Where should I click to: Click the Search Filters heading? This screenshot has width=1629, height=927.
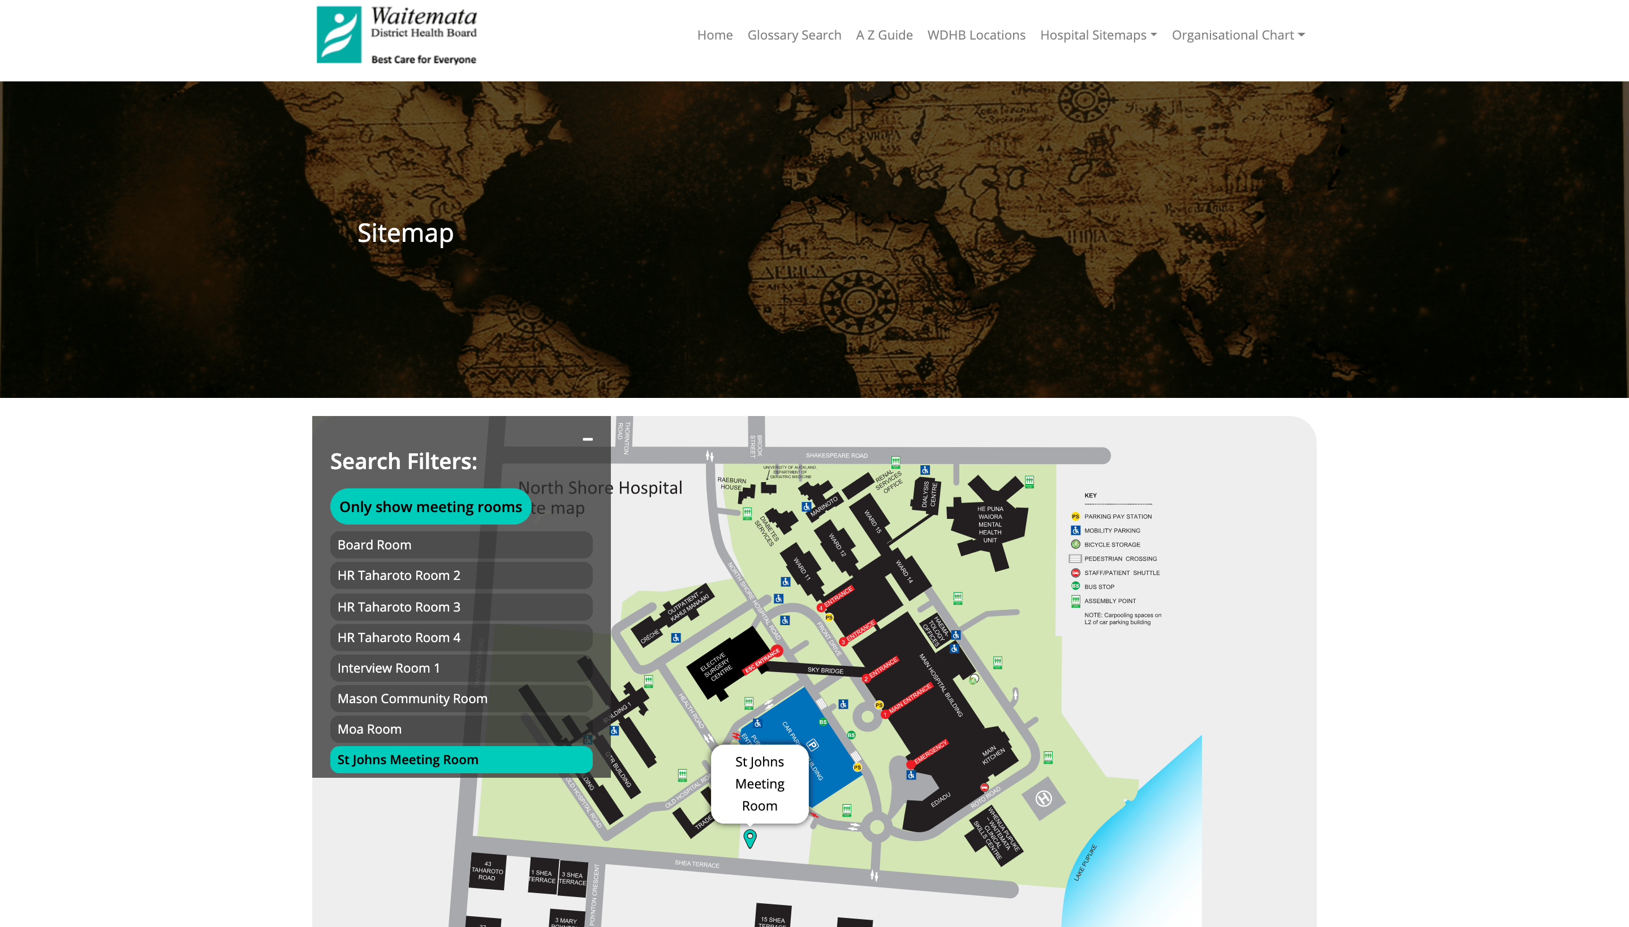403,461
